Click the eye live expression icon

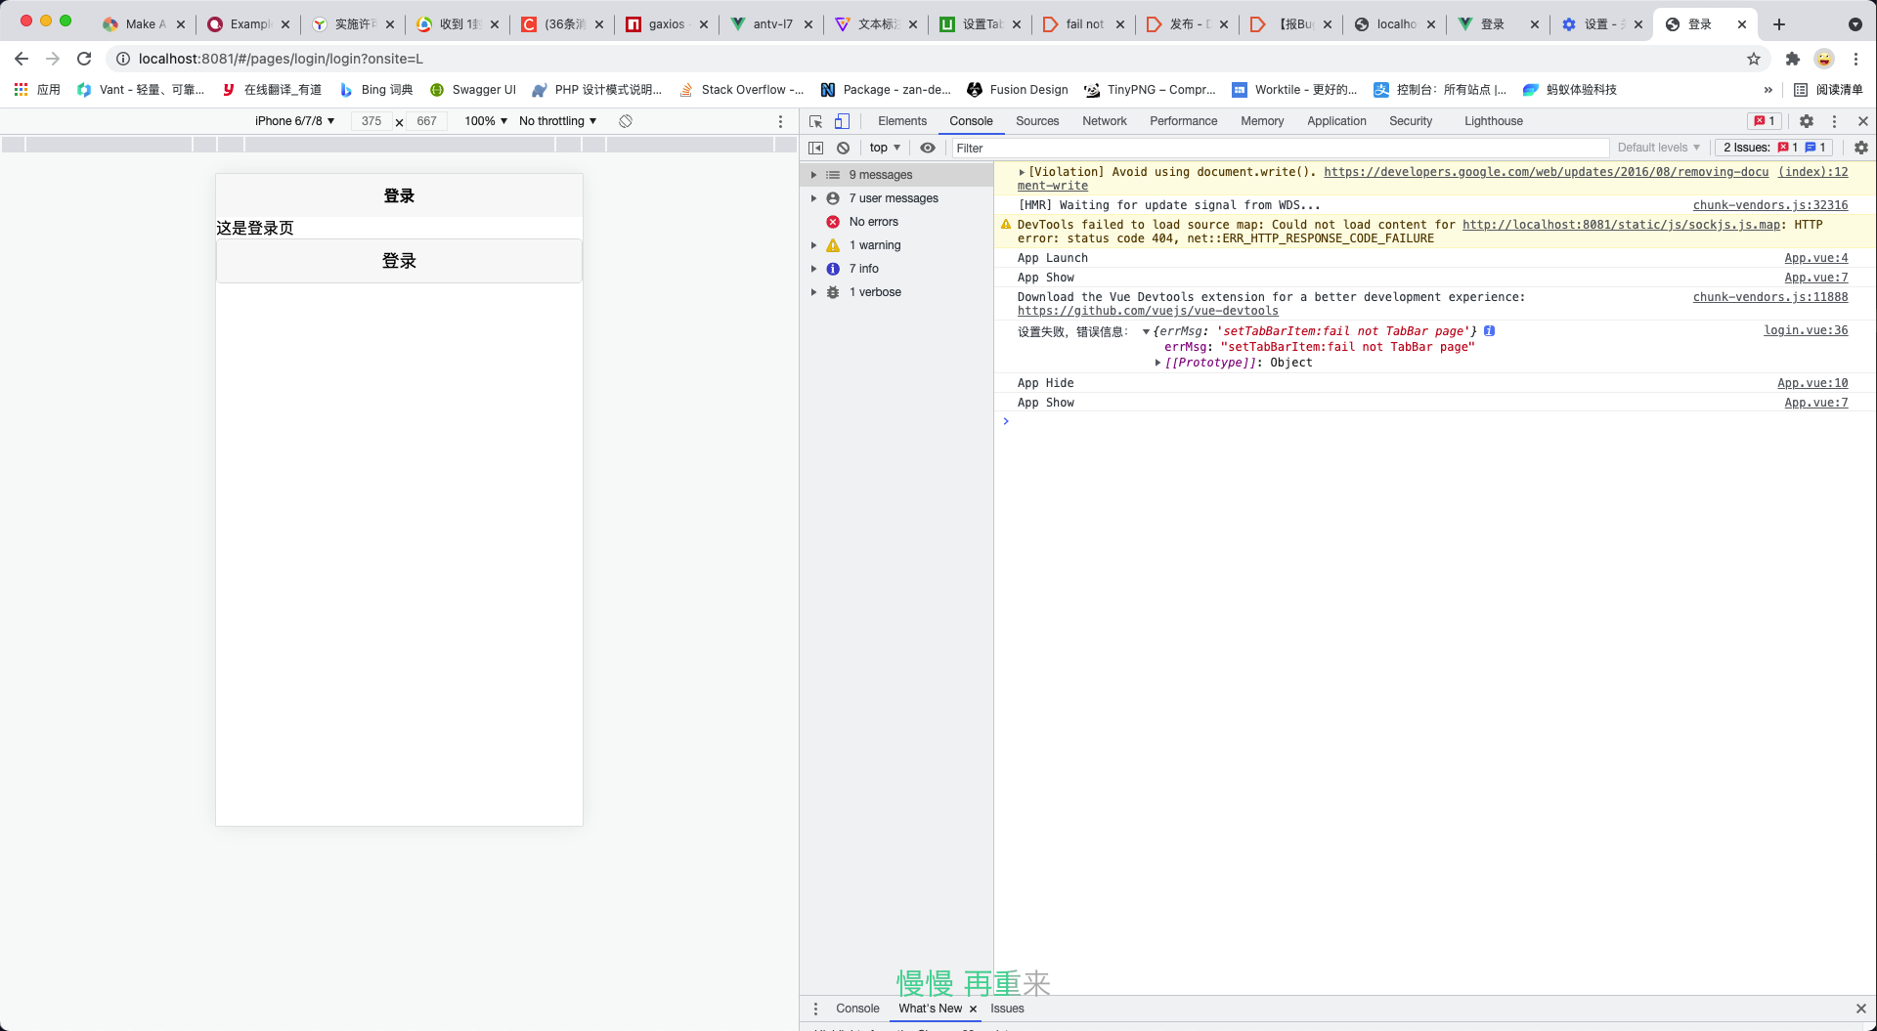928,148
